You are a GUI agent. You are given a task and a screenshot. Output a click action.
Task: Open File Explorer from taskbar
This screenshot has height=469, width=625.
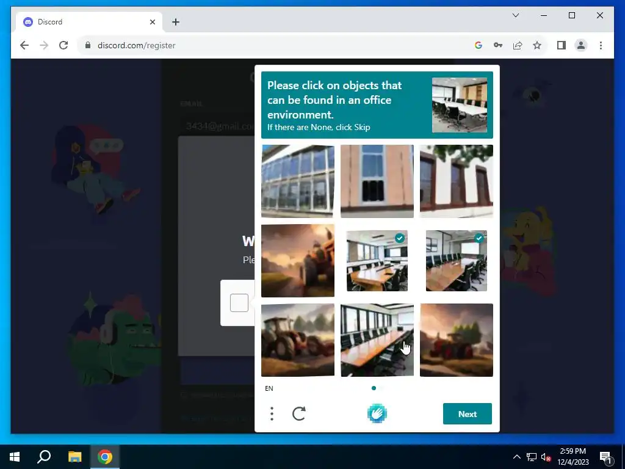[74, 457]
